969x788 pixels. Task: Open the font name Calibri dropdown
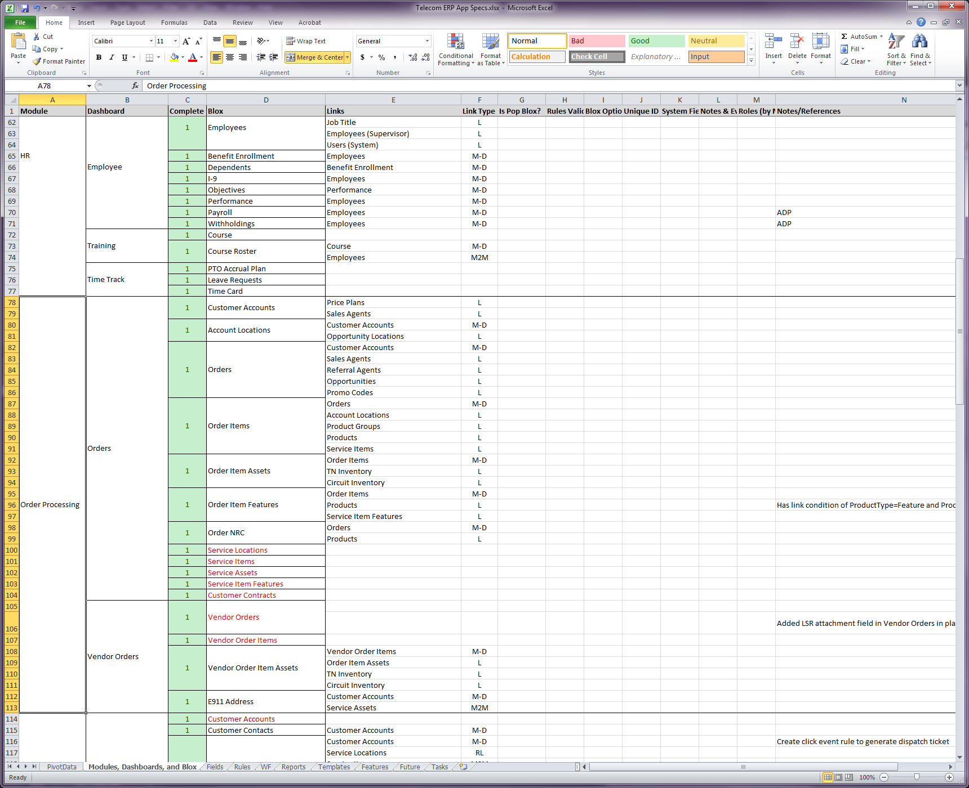[x=151, y=41]
